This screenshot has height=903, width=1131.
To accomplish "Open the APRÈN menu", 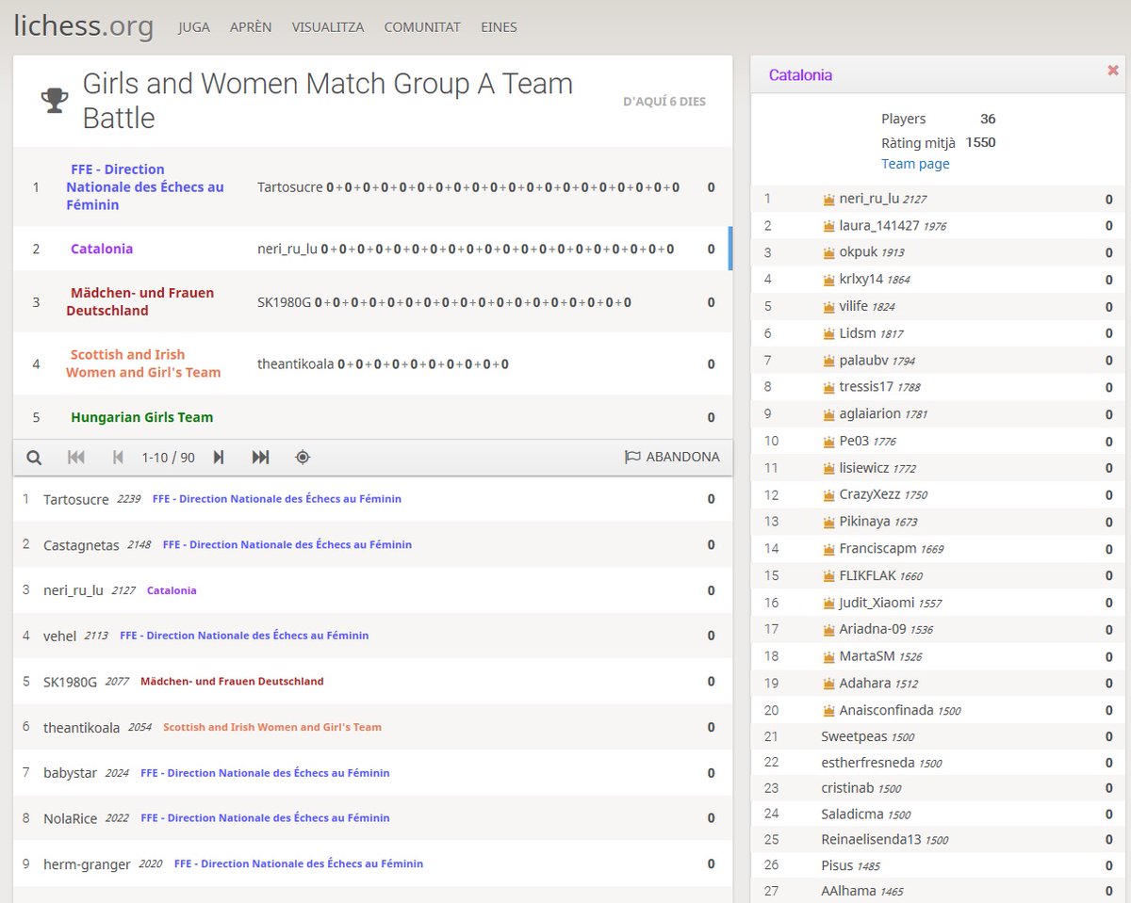I will [x=251, y=27].
